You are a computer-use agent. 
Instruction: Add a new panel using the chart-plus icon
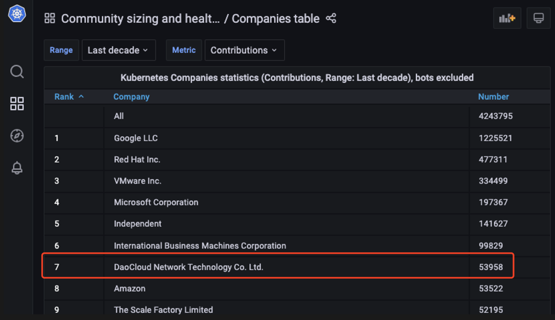tap(507, 18)
